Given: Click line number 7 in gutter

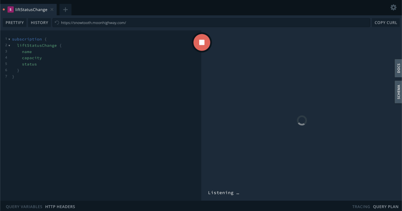Looking at the screenshot, I should pos(6,76).
